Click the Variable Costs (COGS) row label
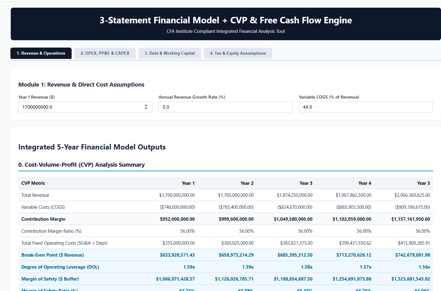Viewport: 441px width, 291px height. (x=43, y=207)
